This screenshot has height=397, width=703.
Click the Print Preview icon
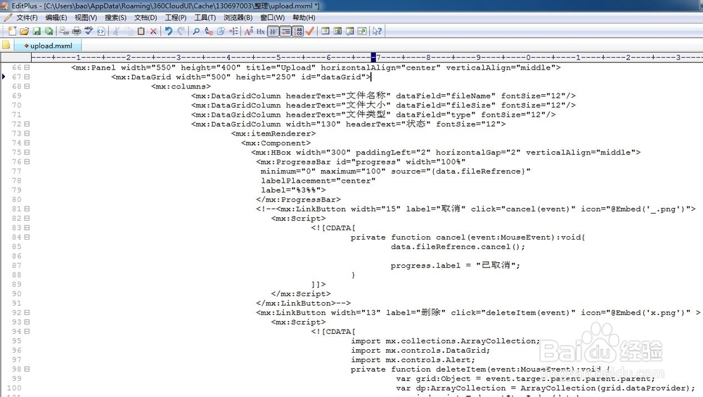(64, 31)
